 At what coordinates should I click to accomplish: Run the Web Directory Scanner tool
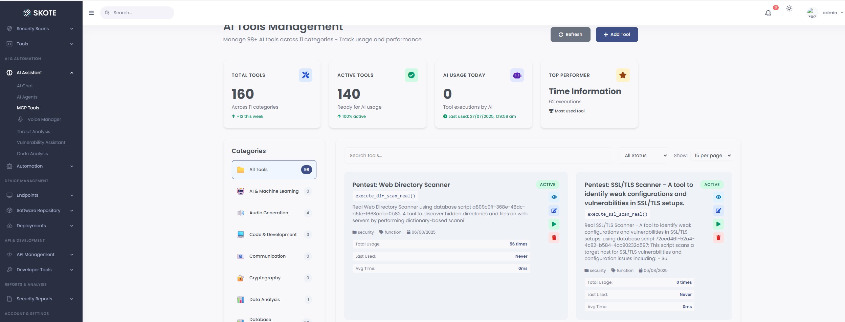(554, 224)
